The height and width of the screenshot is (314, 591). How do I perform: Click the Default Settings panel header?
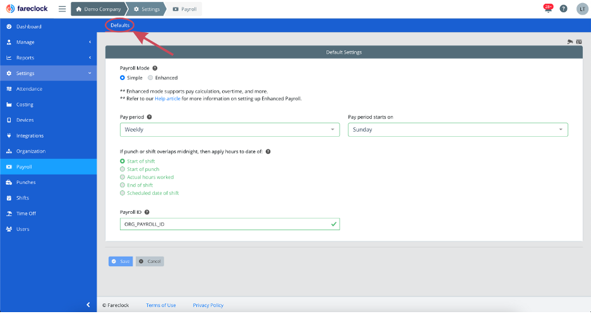[343, 52]
